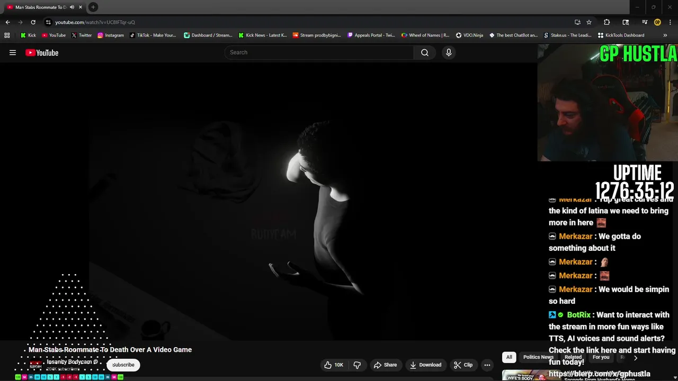Like the video with 10K thumbs-up
This screenshot has height=381, width=678.
[x=334, y=365]
